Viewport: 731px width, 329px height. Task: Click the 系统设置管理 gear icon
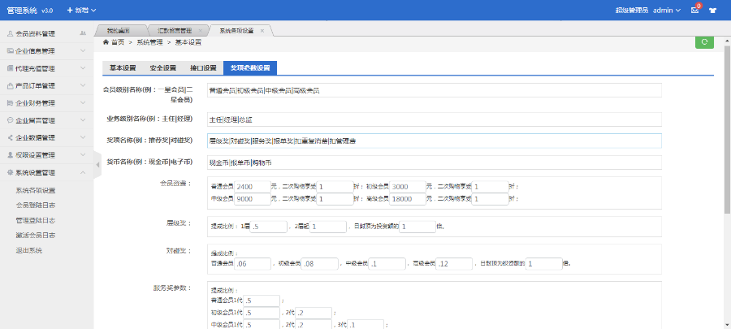tap(11, 172)
